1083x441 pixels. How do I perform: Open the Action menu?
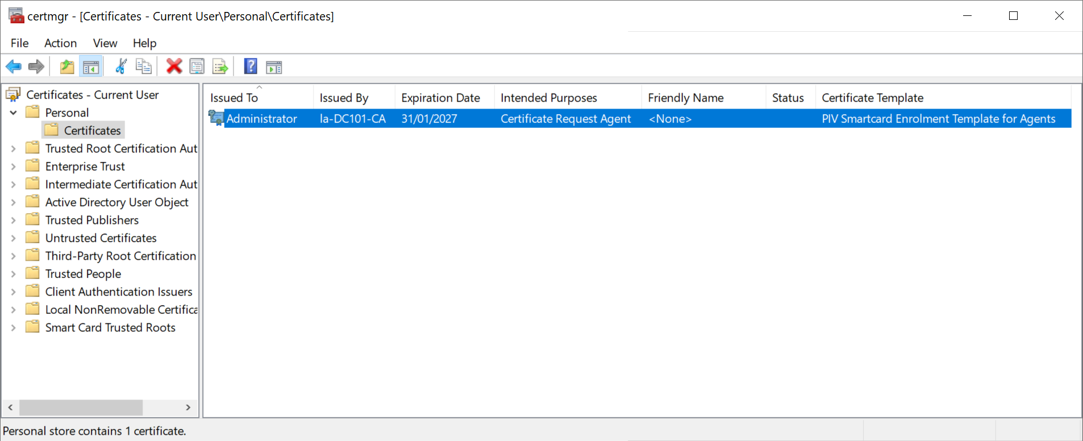click(60, 43)
